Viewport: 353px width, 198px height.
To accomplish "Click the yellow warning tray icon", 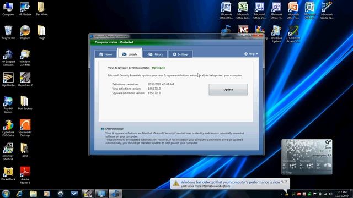I will click(x=287, y=194).
